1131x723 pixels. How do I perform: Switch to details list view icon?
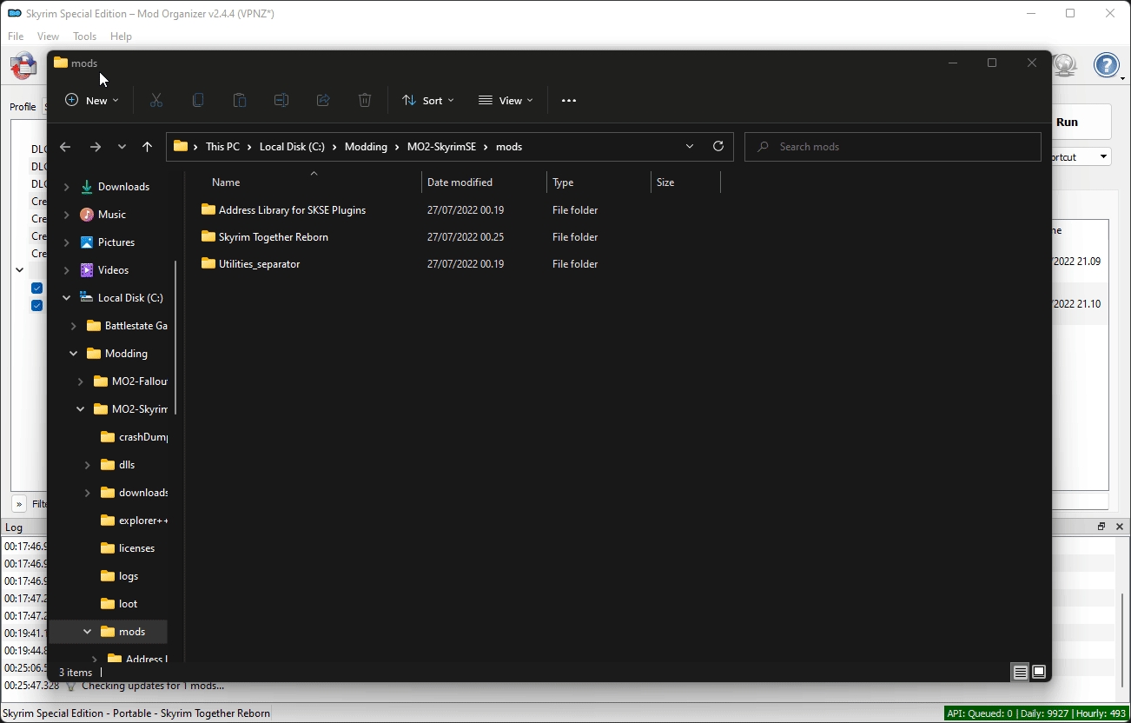point(1021,672)
